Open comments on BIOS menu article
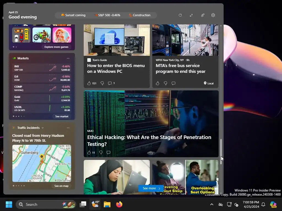282x211 pixels. (x=110, y=83)
